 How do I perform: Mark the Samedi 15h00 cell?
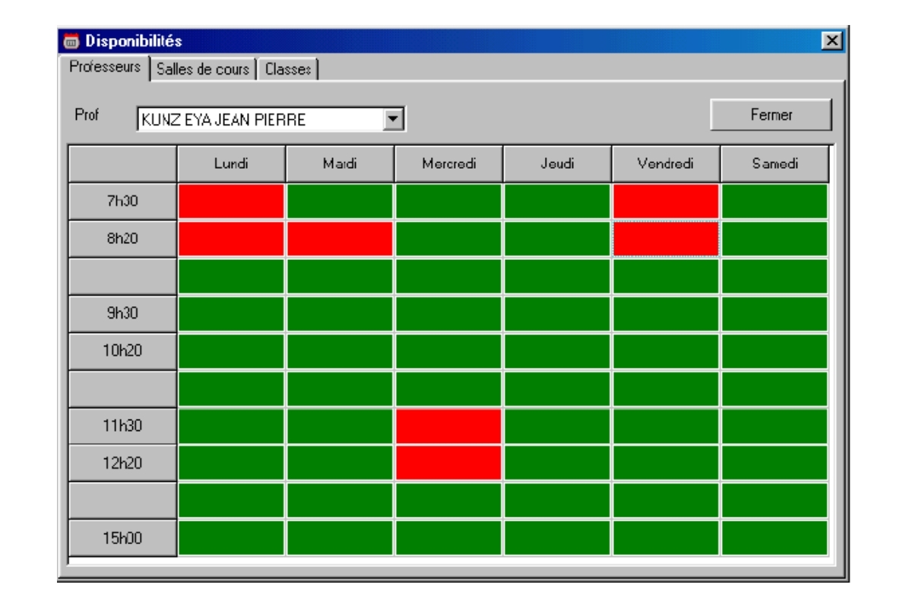774,537
